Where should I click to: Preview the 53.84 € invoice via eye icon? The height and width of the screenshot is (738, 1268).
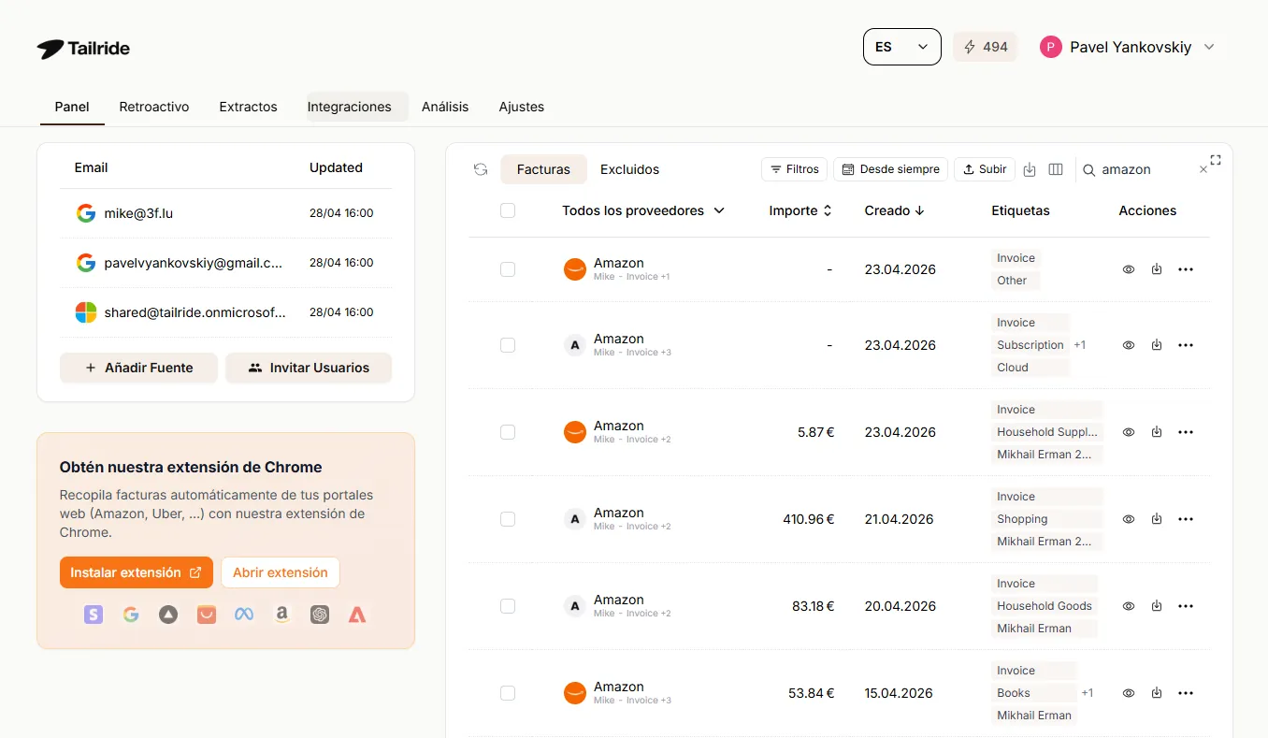pos(1129,693)
